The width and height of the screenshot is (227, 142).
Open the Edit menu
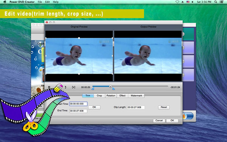pos(47,2)
